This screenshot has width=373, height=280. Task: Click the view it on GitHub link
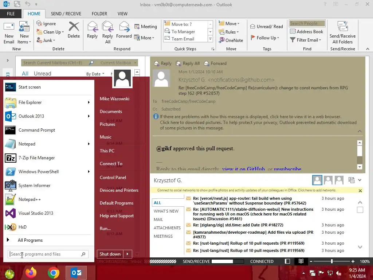(243, 169)
